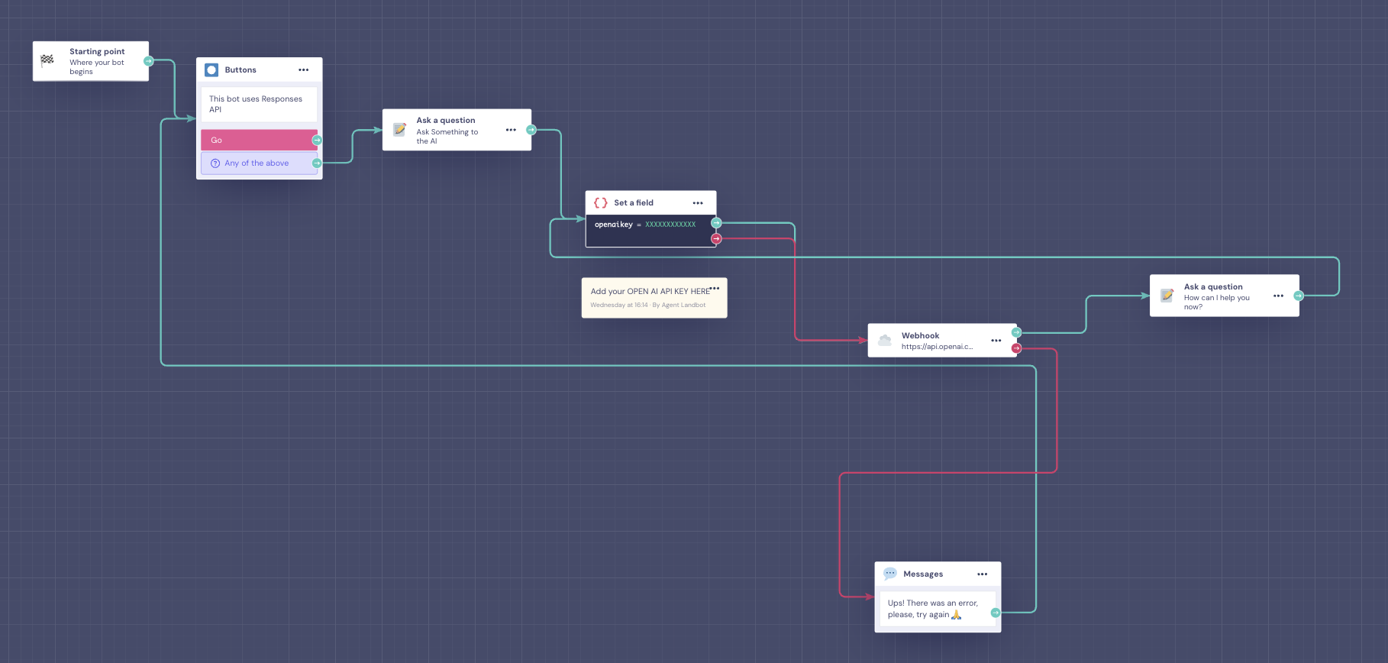Select the Webhook block title
The width and height of the screenshot is (1388, 663).
(x=920, y=335)
